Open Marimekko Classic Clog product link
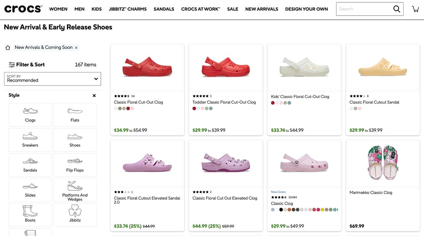The width and height of the screenshot is (424, 236). click(x=371, y=193)
